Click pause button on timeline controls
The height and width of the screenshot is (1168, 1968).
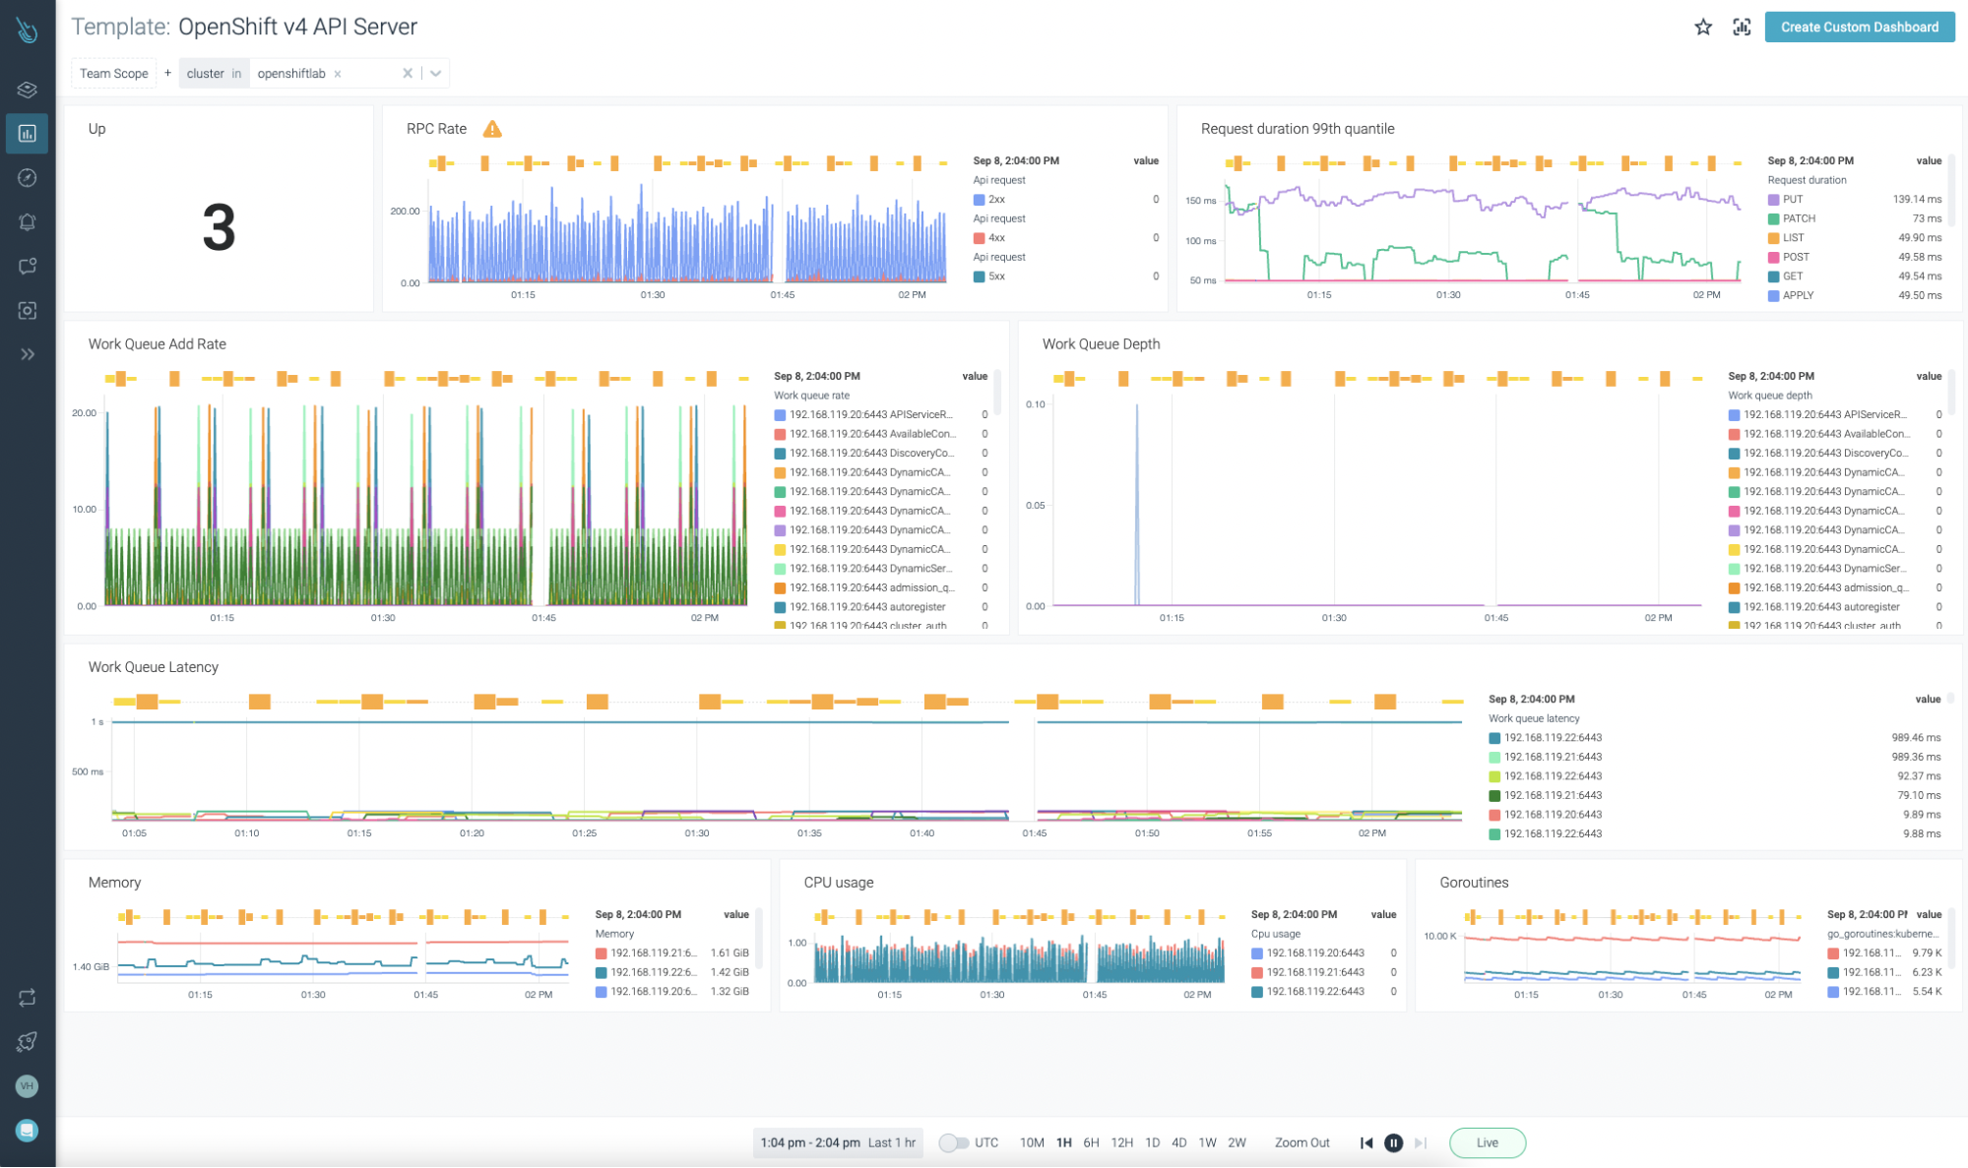(x=1395, y=1140)
